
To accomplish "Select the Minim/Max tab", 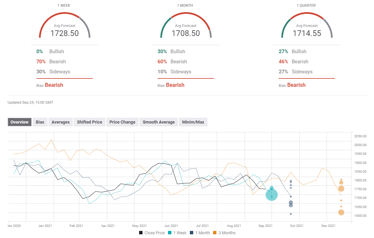I will [x=193, y=122].
